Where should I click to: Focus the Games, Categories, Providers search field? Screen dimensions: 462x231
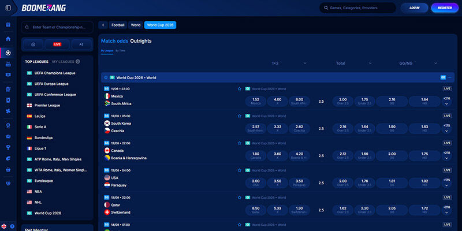357,8
